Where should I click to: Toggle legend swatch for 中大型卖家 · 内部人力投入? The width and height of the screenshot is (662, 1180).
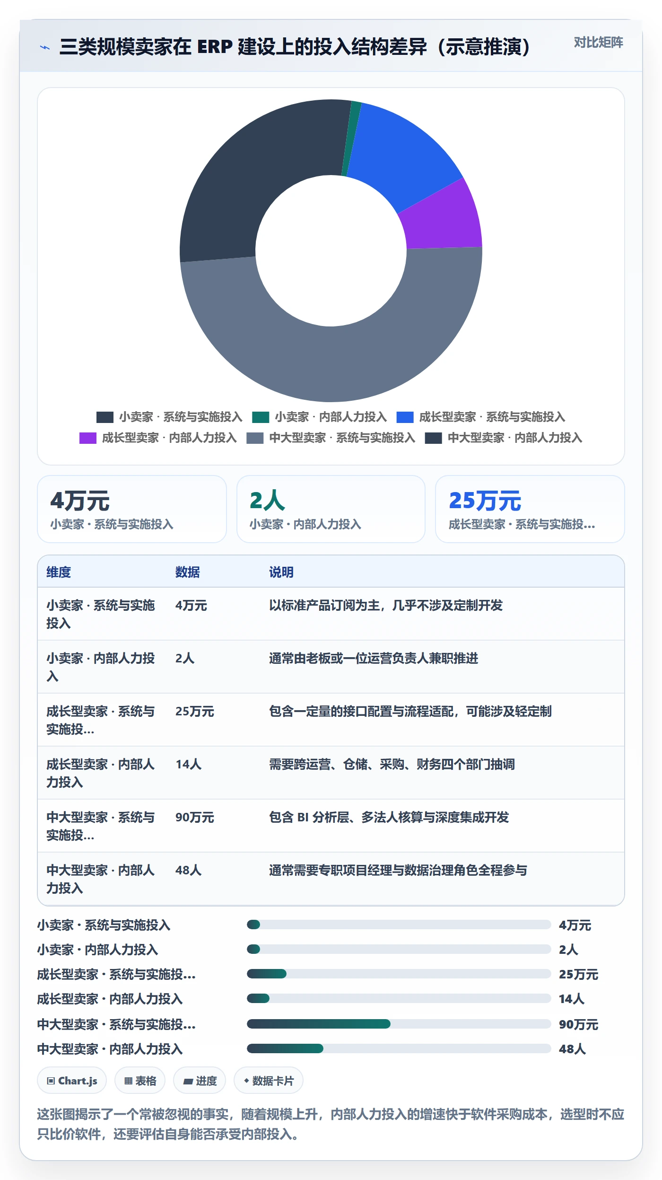[x=433, y=438]
